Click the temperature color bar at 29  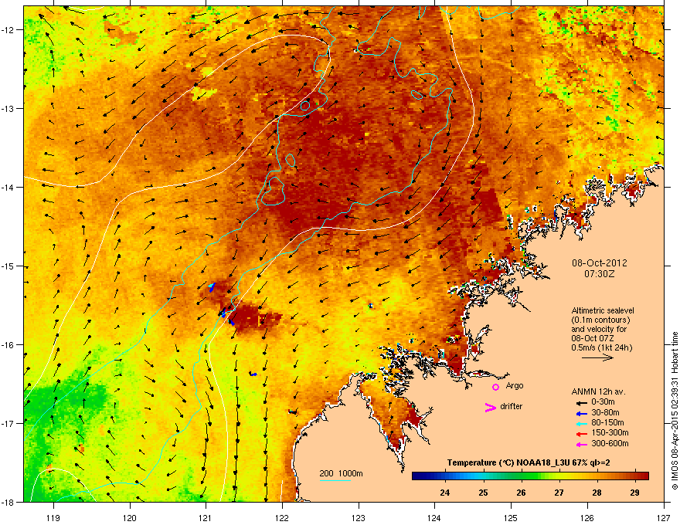pyautogui.click(x=635, y=476)
